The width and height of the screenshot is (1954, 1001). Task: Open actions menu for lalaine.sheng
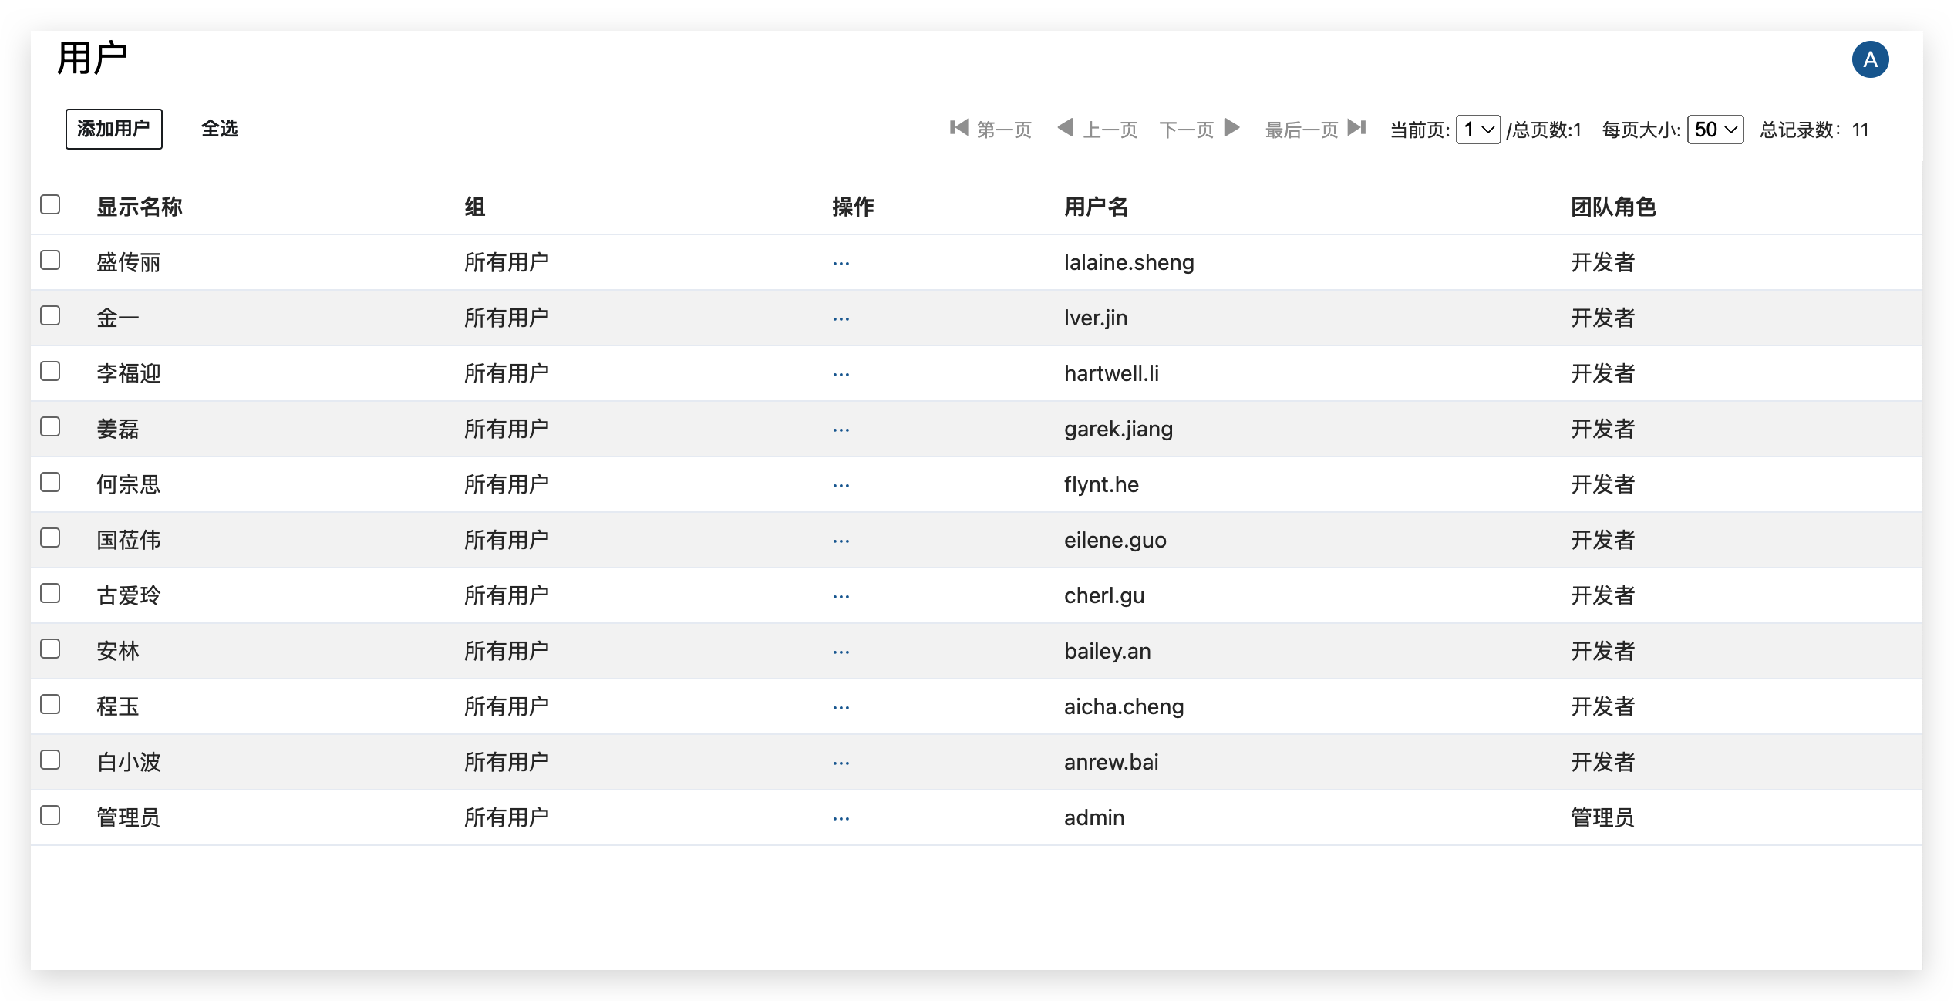tap(841, 264)
